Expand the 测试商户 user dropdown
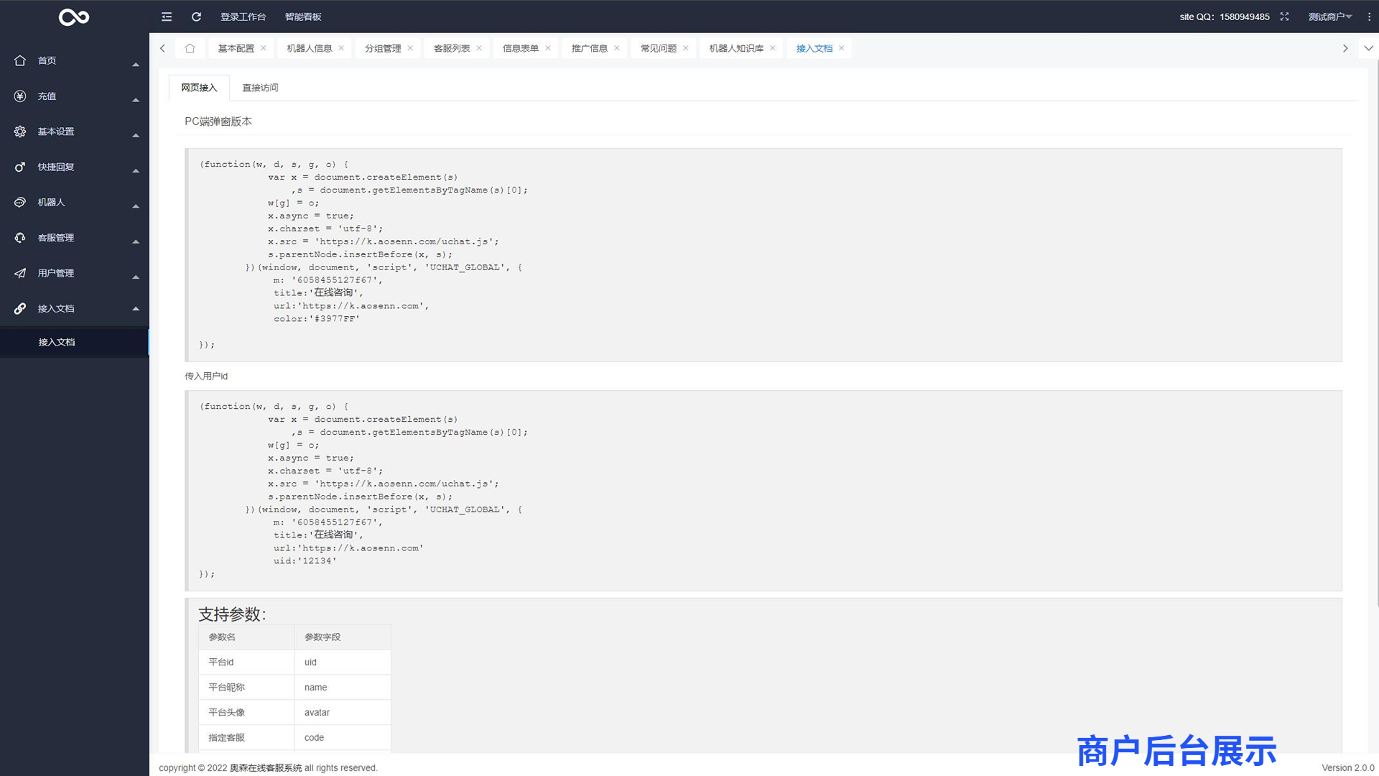This screenshot has height=776, width=1379. coord(1329,17)
